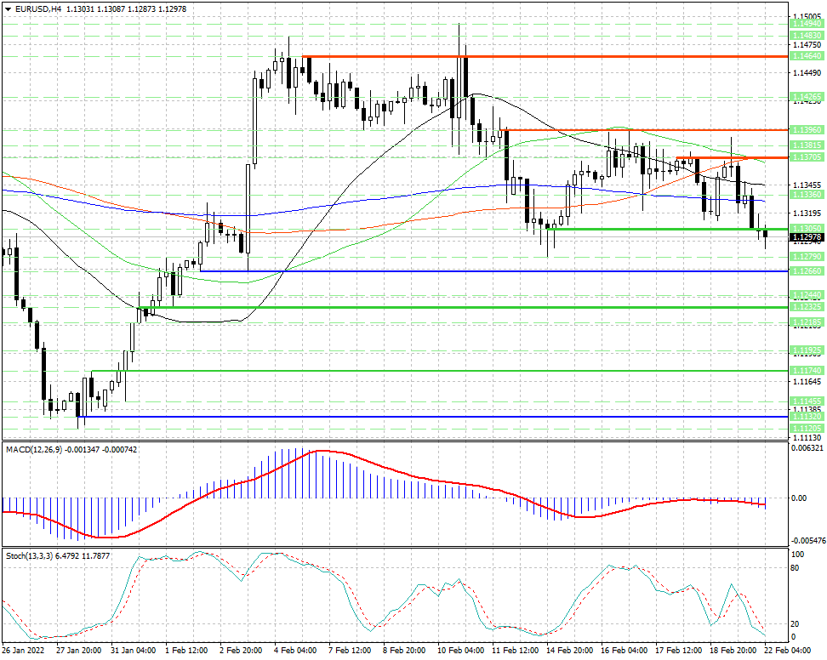Image resolution: width=827 pixels, height=660 pixels.
Task: Click the 1.15005 price scale value
Action: [x=807, y=17]
